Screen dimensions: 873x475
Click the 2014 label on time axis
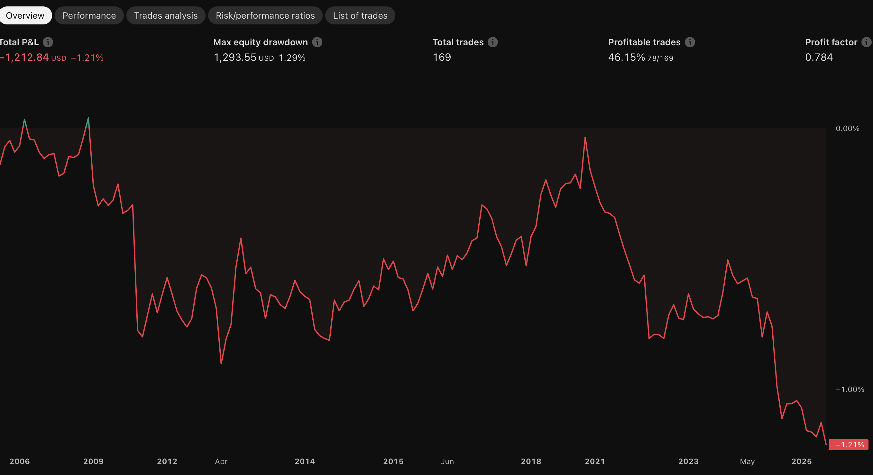pyautogui.click(x=305, y=461)
